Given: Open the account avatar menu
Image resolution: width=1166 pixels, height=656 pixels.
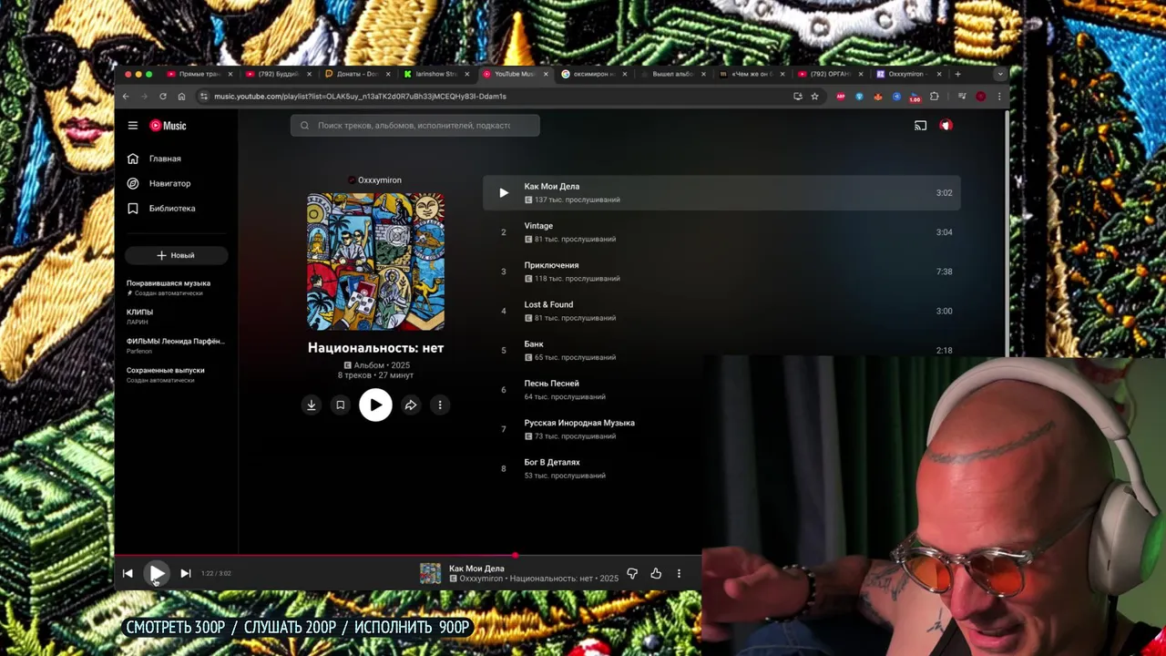Looking at the screenshot, I should (x=946, y=126).
